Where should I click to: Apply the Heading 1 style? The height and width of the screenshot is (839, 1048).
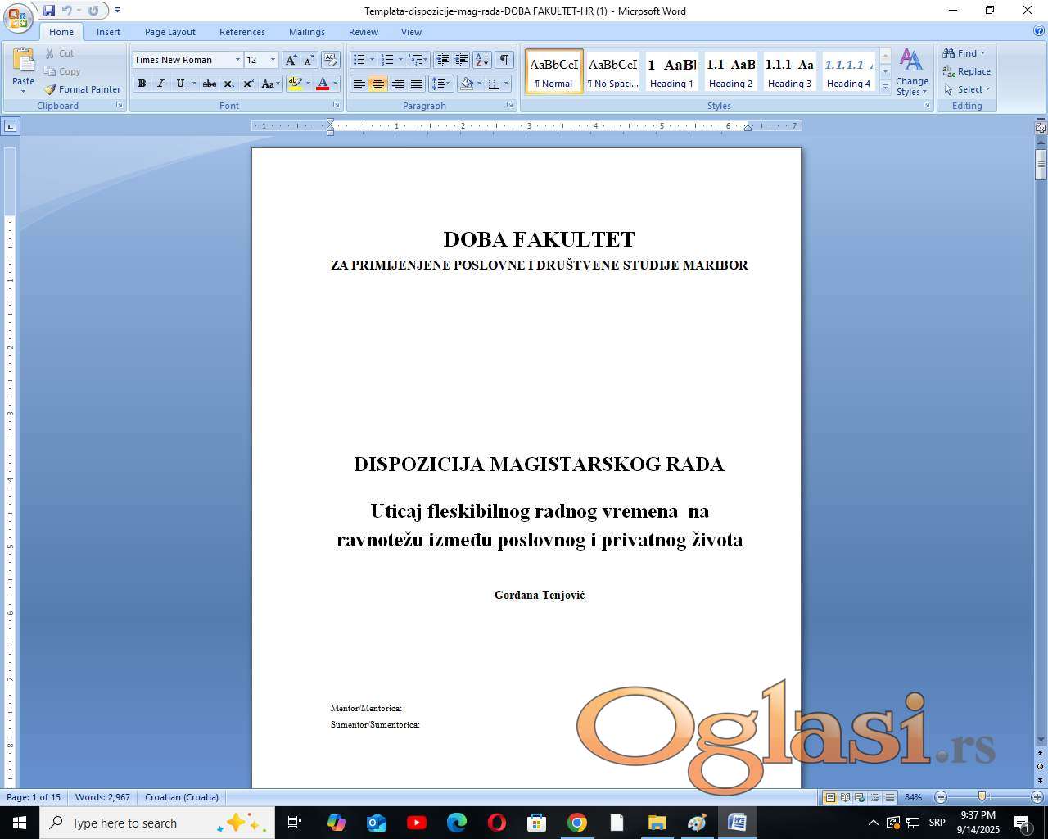[x=671, y=71]
